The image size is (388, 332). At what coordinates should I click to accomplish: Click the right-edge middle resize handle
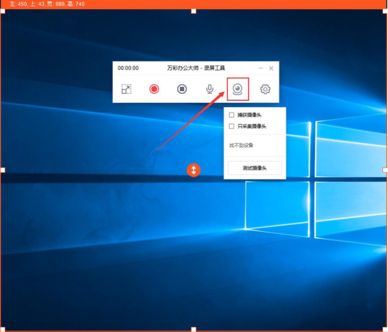[x=385, y=170]
